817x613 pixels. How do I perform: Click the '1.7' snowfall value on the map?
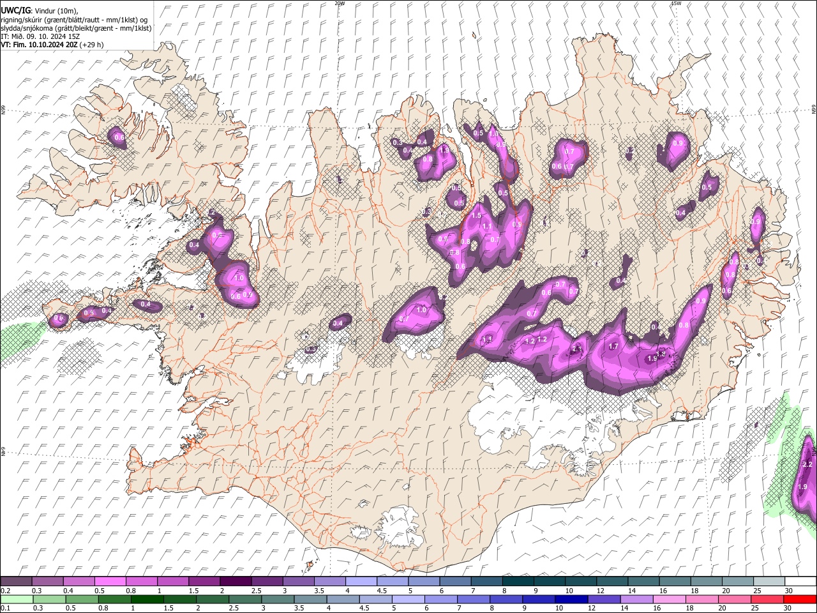tap(613, 347)
